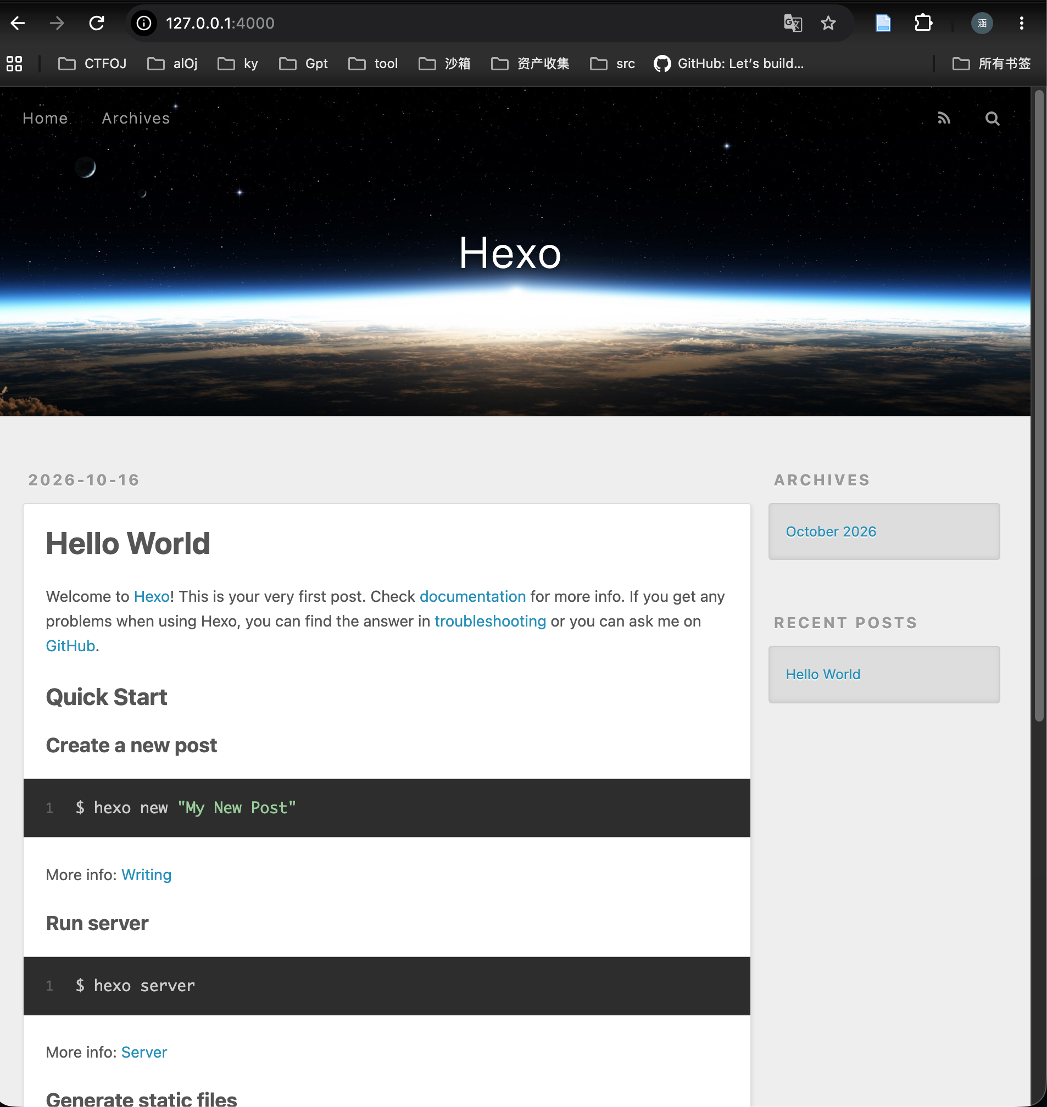Viewport: 1047px width, 1107px height.
Task: Open the blue document extension icon
Action: click(883, 23)
